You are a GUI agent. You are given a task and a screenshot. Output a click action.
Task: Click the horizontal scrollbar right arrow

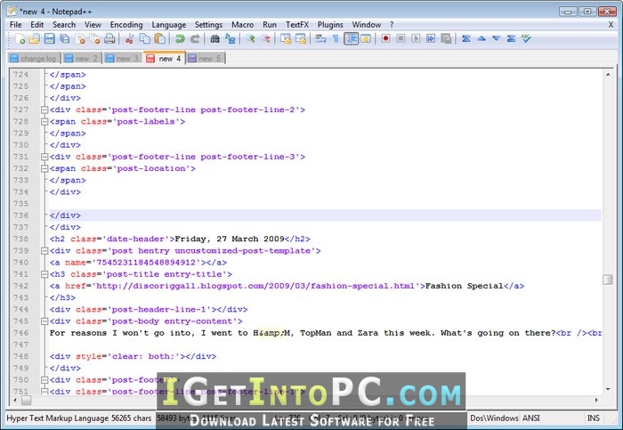coord(596,400)
